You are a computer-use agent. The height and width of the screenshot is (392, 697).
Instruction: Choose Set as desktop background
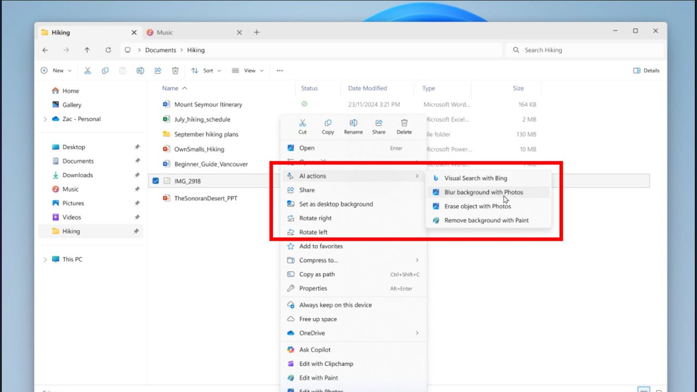coord(352,204)
